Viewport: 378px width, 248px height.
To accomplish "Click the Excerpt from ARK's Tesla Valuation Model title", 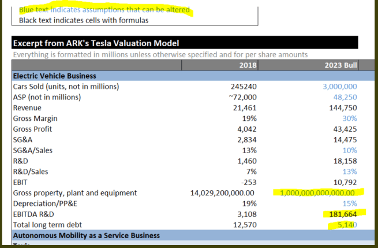I will coord(96,43).
